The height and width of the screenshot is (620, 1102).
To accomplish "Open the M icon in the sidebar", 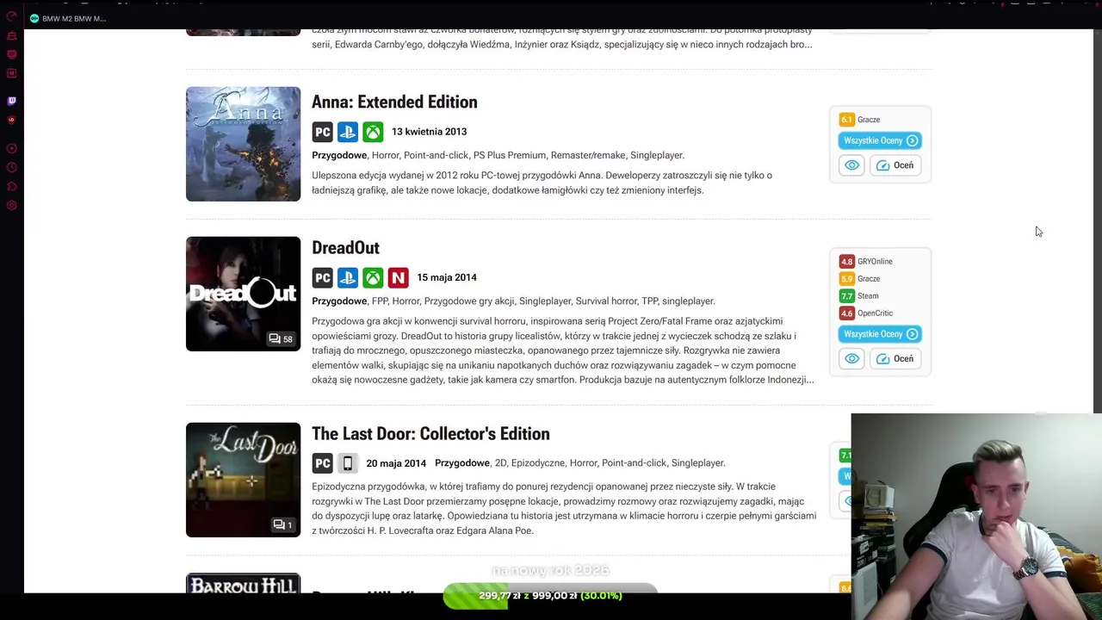I will (11, 73).
